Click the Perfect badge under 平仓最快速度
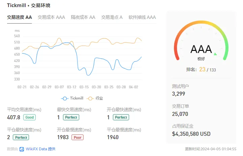 [21, 137]
